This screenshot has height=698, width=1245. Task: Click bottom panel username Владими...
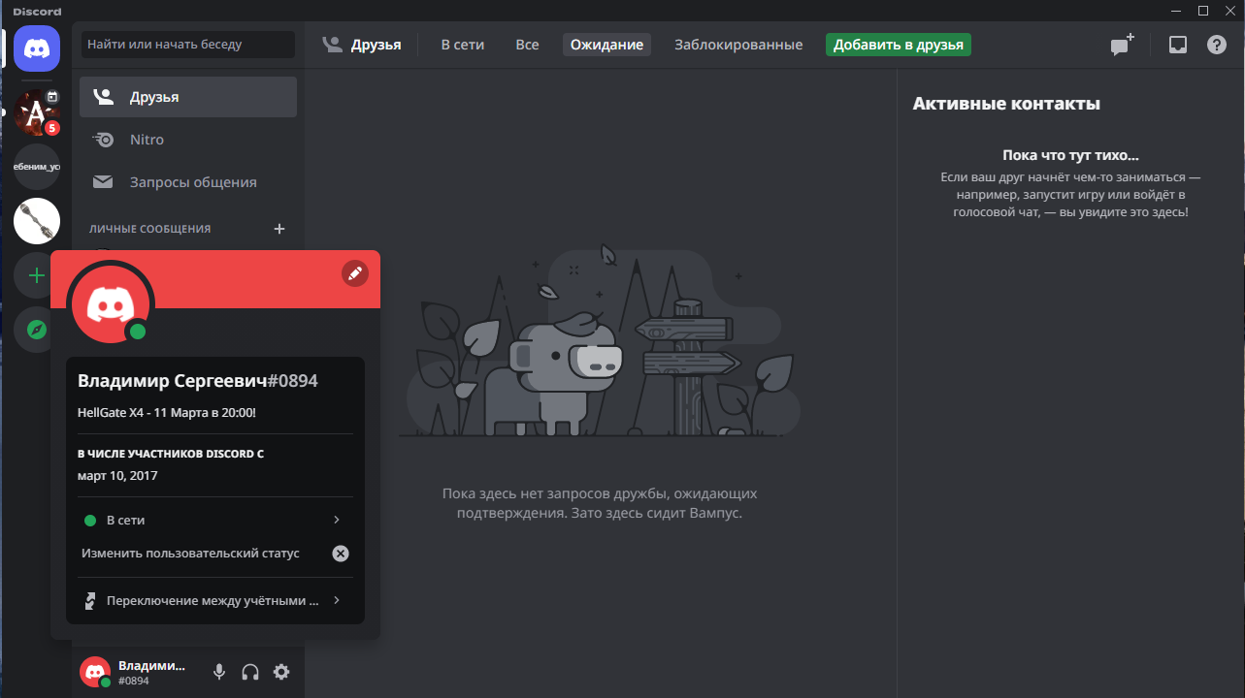(x=150, y=665)
